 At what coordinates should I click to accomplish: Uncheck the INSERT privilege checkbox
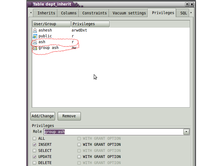34,145
